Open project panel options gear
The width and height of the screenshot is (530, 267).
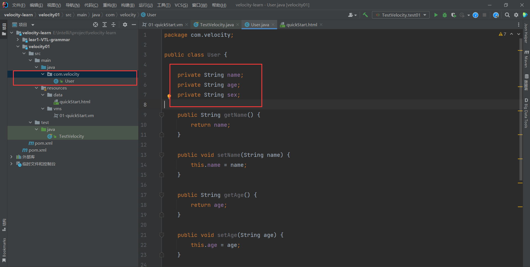coord(125,25)
